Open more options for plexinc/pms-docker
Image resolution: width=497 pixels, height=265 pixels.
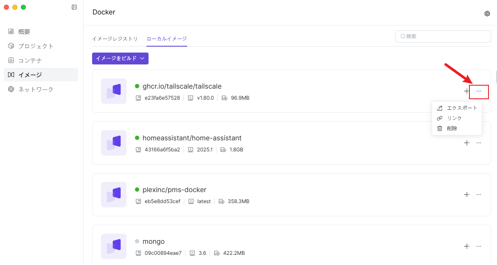coord(479,195)
